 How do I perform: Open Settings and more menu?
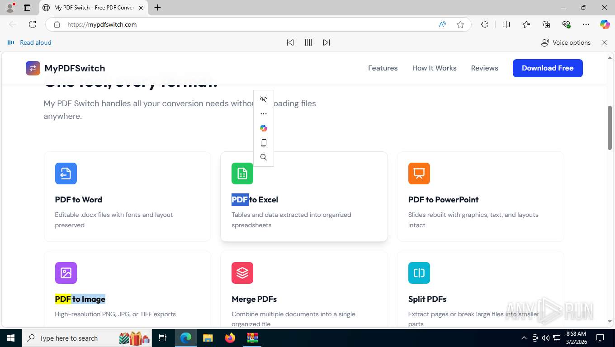[x=586, y=24]
